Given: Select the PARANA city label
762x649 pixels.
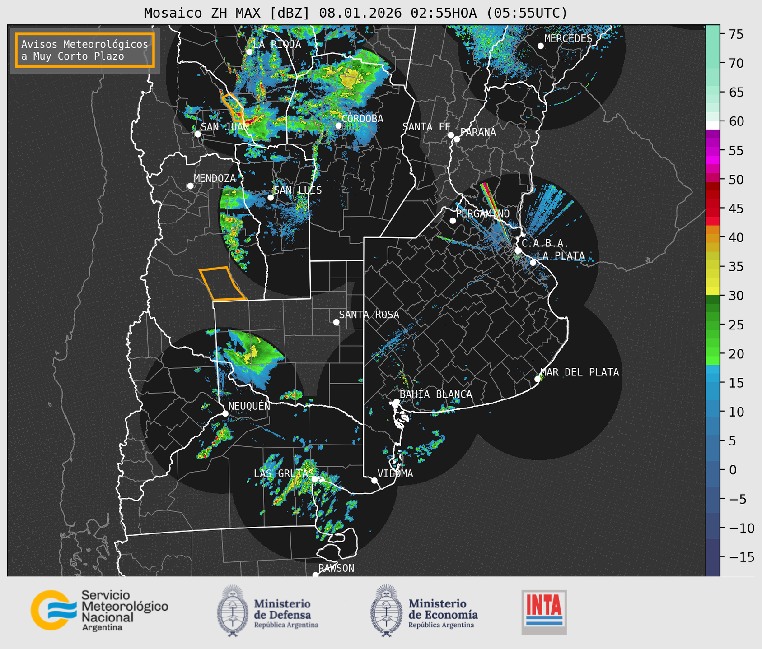Looking at the screenshot, I should pos(478,132).
